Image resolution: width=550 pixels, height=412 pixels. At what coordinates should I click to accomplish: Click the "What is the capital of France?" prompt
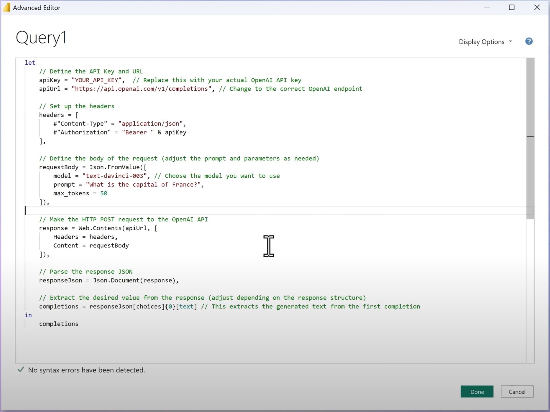143,185
